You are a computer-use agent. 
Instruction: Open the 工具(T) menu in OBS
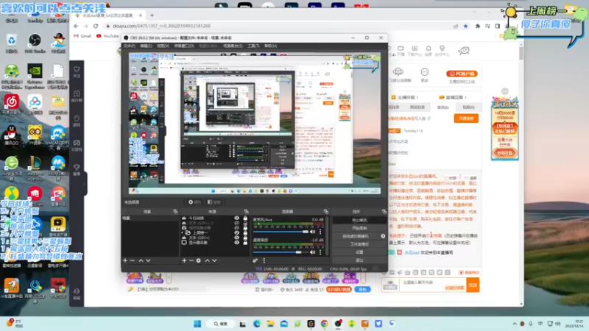[253, 46]
